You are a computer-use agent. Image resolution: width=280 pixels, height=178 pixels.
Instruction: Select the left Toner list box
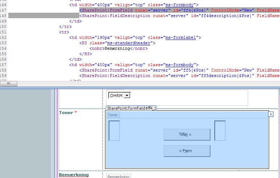click(114, 131)
